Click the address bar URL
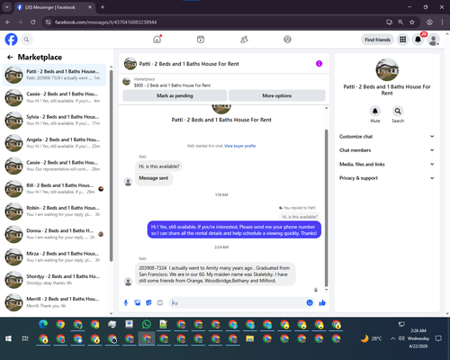Screen dimensions: 450x360 (106, 22)
